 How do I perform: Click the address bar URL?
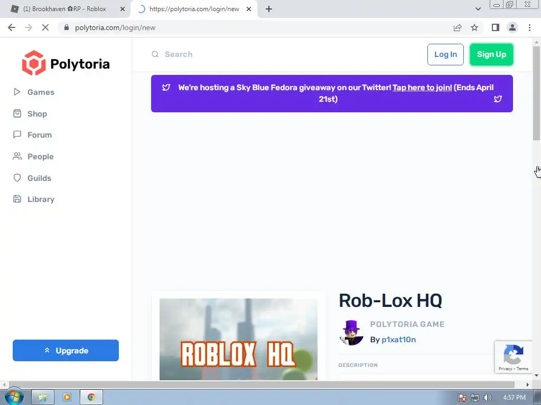(115, 27)
